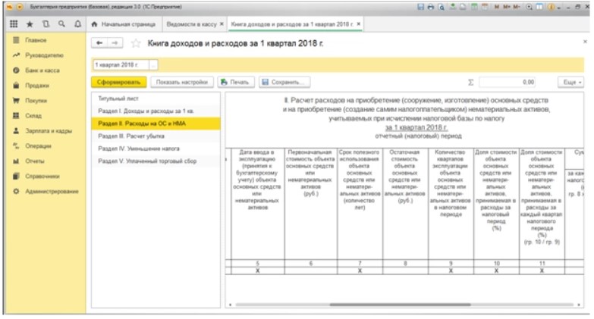Click the horizontal scrollbar thumb under the report

pos(400,305)
